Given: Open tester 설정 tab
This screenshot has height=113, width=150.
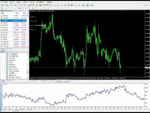Looking at the screenshot, I should pos(5,110).
